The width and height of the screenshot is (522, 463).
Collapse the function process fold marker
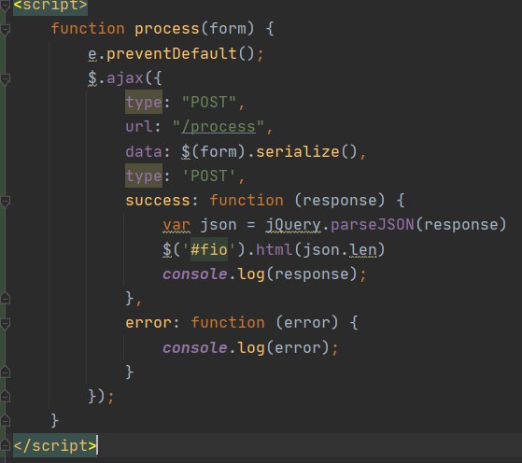[x=5, y=30]
